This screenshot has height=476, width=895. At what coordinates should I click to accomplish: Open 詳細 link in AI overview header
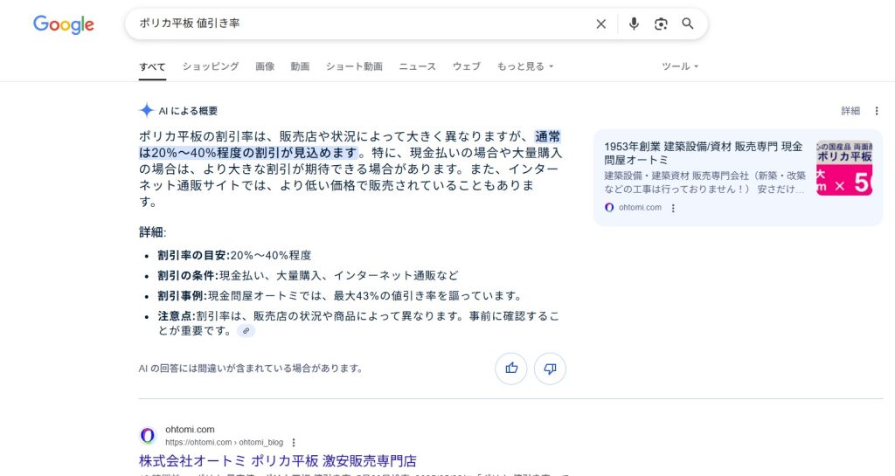850,111
